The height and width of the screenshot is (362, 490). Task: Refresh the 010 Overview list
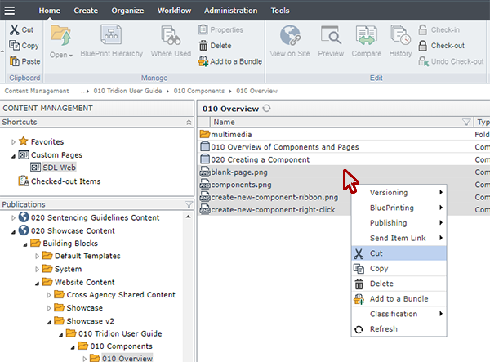point(266,109)
